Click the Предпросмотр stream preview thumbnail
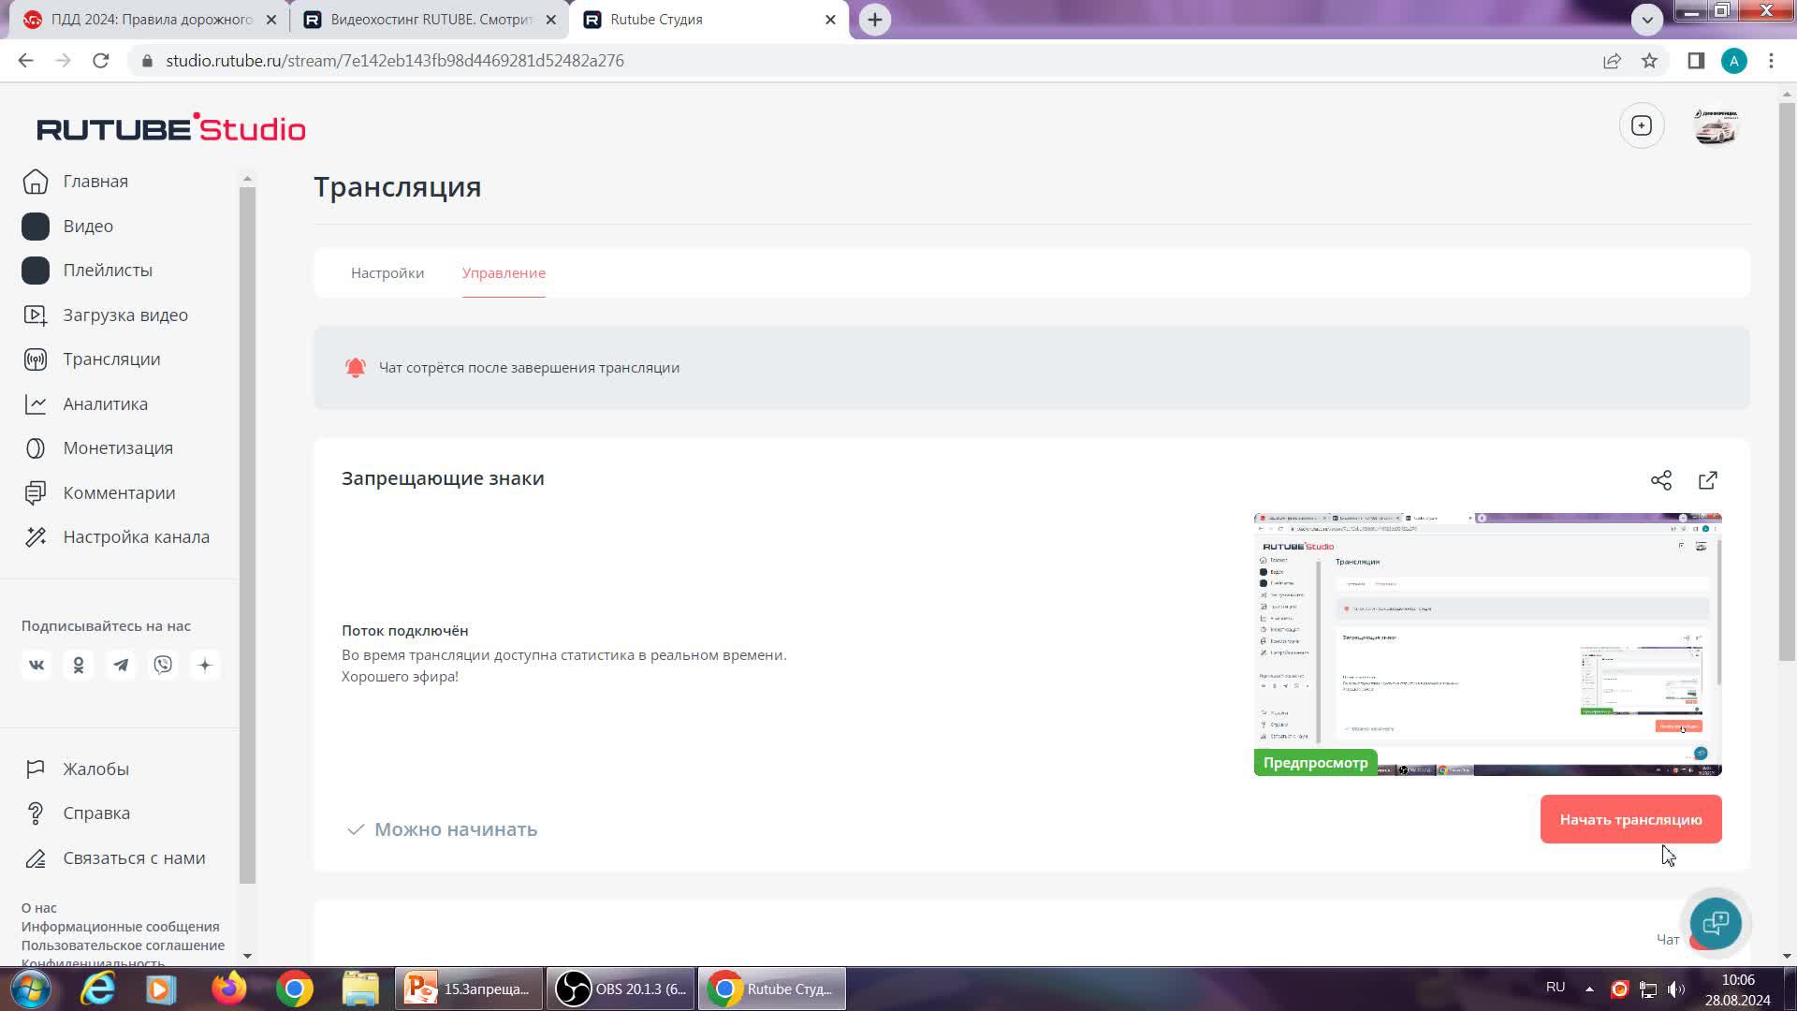Viewport: 1797px width, 1011px height. pyautogui.click(x=1487, y=644)
